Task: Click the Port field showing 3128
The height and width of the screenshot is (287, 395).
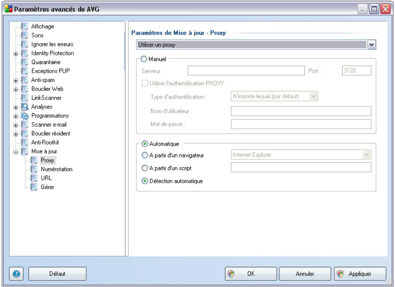Action: click(357, 70)
